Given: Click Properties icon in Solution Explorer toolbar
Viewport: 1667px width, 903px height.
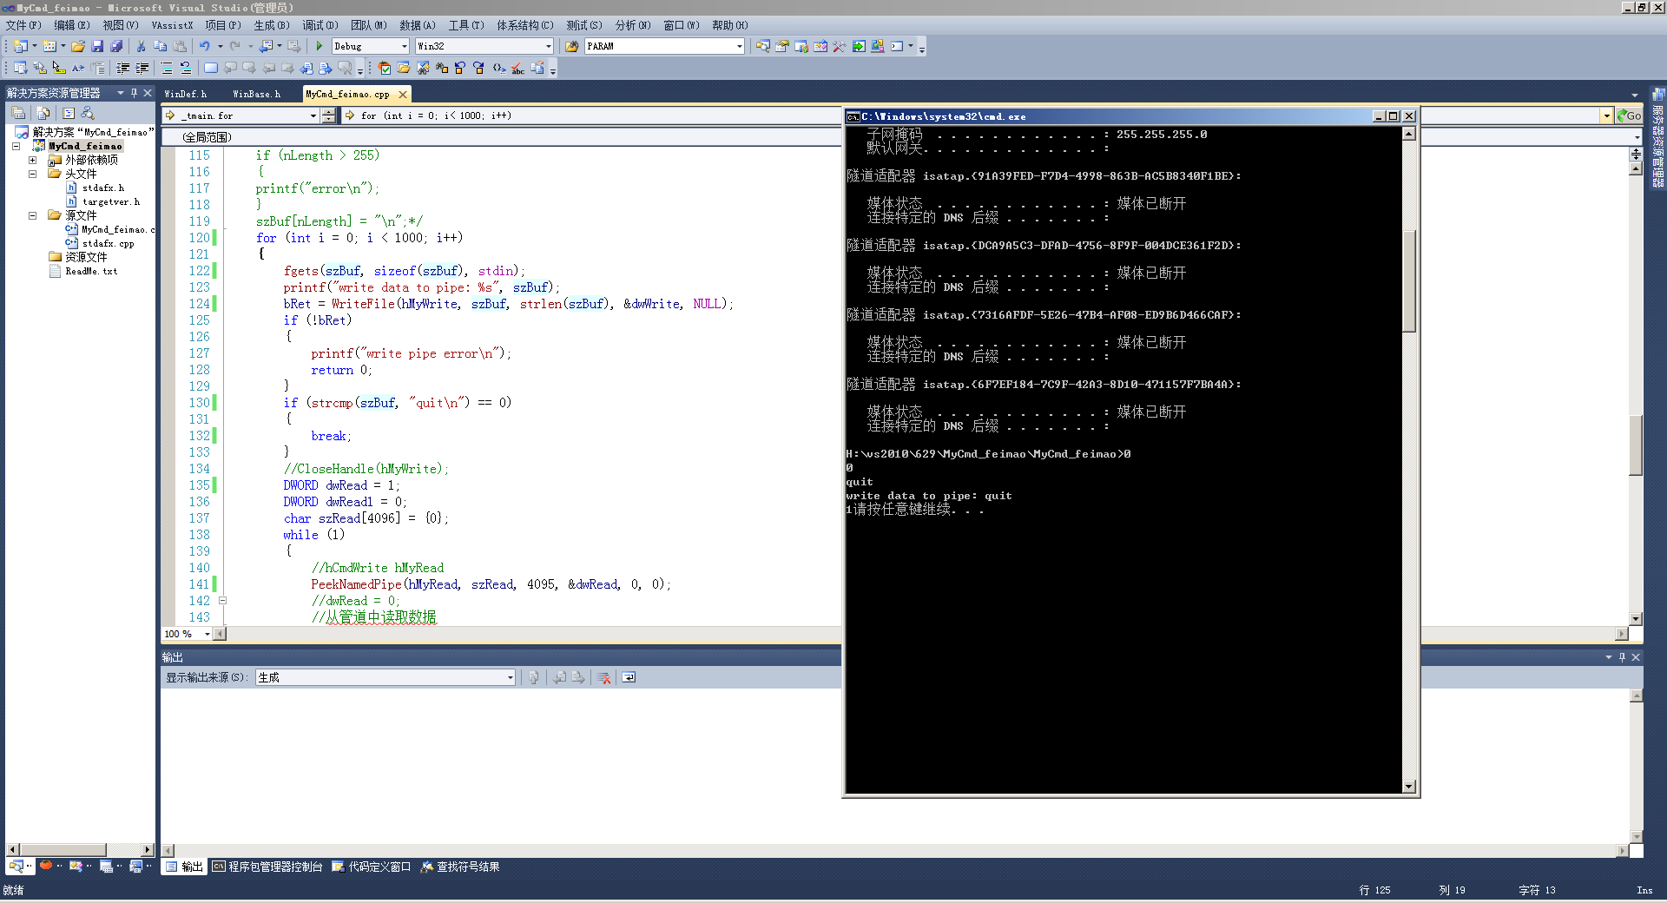Looking at the screenshot, I should [18, 113].
